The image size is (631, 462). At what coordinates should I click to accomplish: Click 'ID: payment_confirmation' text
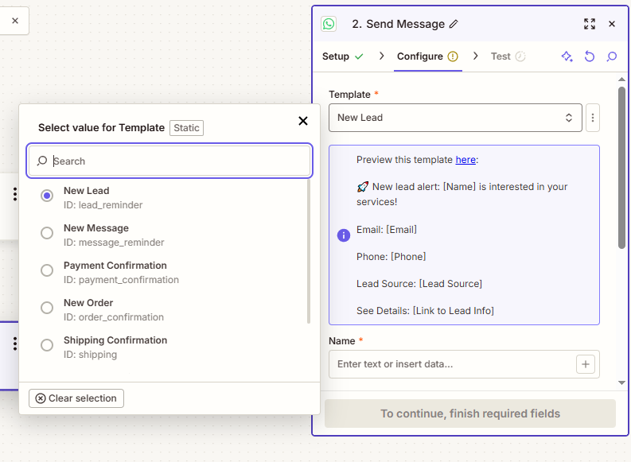pyautogui.click(x=121, y=280)
